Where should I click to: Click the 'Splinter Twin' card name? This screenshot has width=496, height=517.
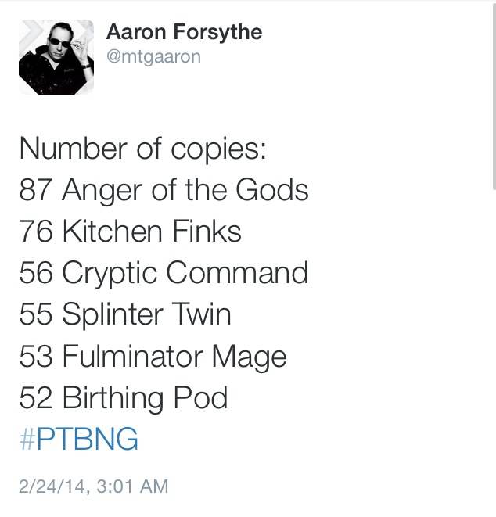click(x=146, y=314)
